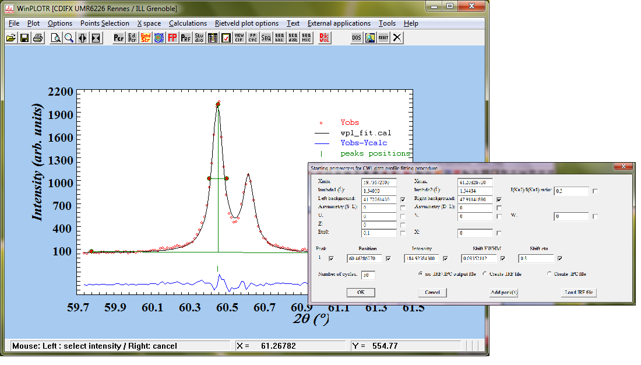Click the SEQ hkl toolbar icon

point(280,38)
